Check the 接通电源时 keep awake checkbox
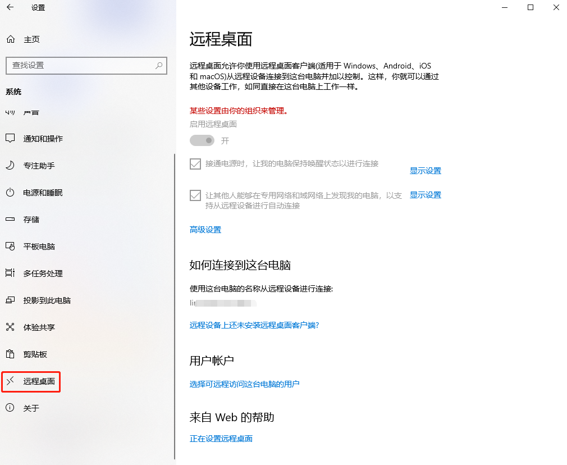The image size is (567, 465). click(x=195, y=164)
